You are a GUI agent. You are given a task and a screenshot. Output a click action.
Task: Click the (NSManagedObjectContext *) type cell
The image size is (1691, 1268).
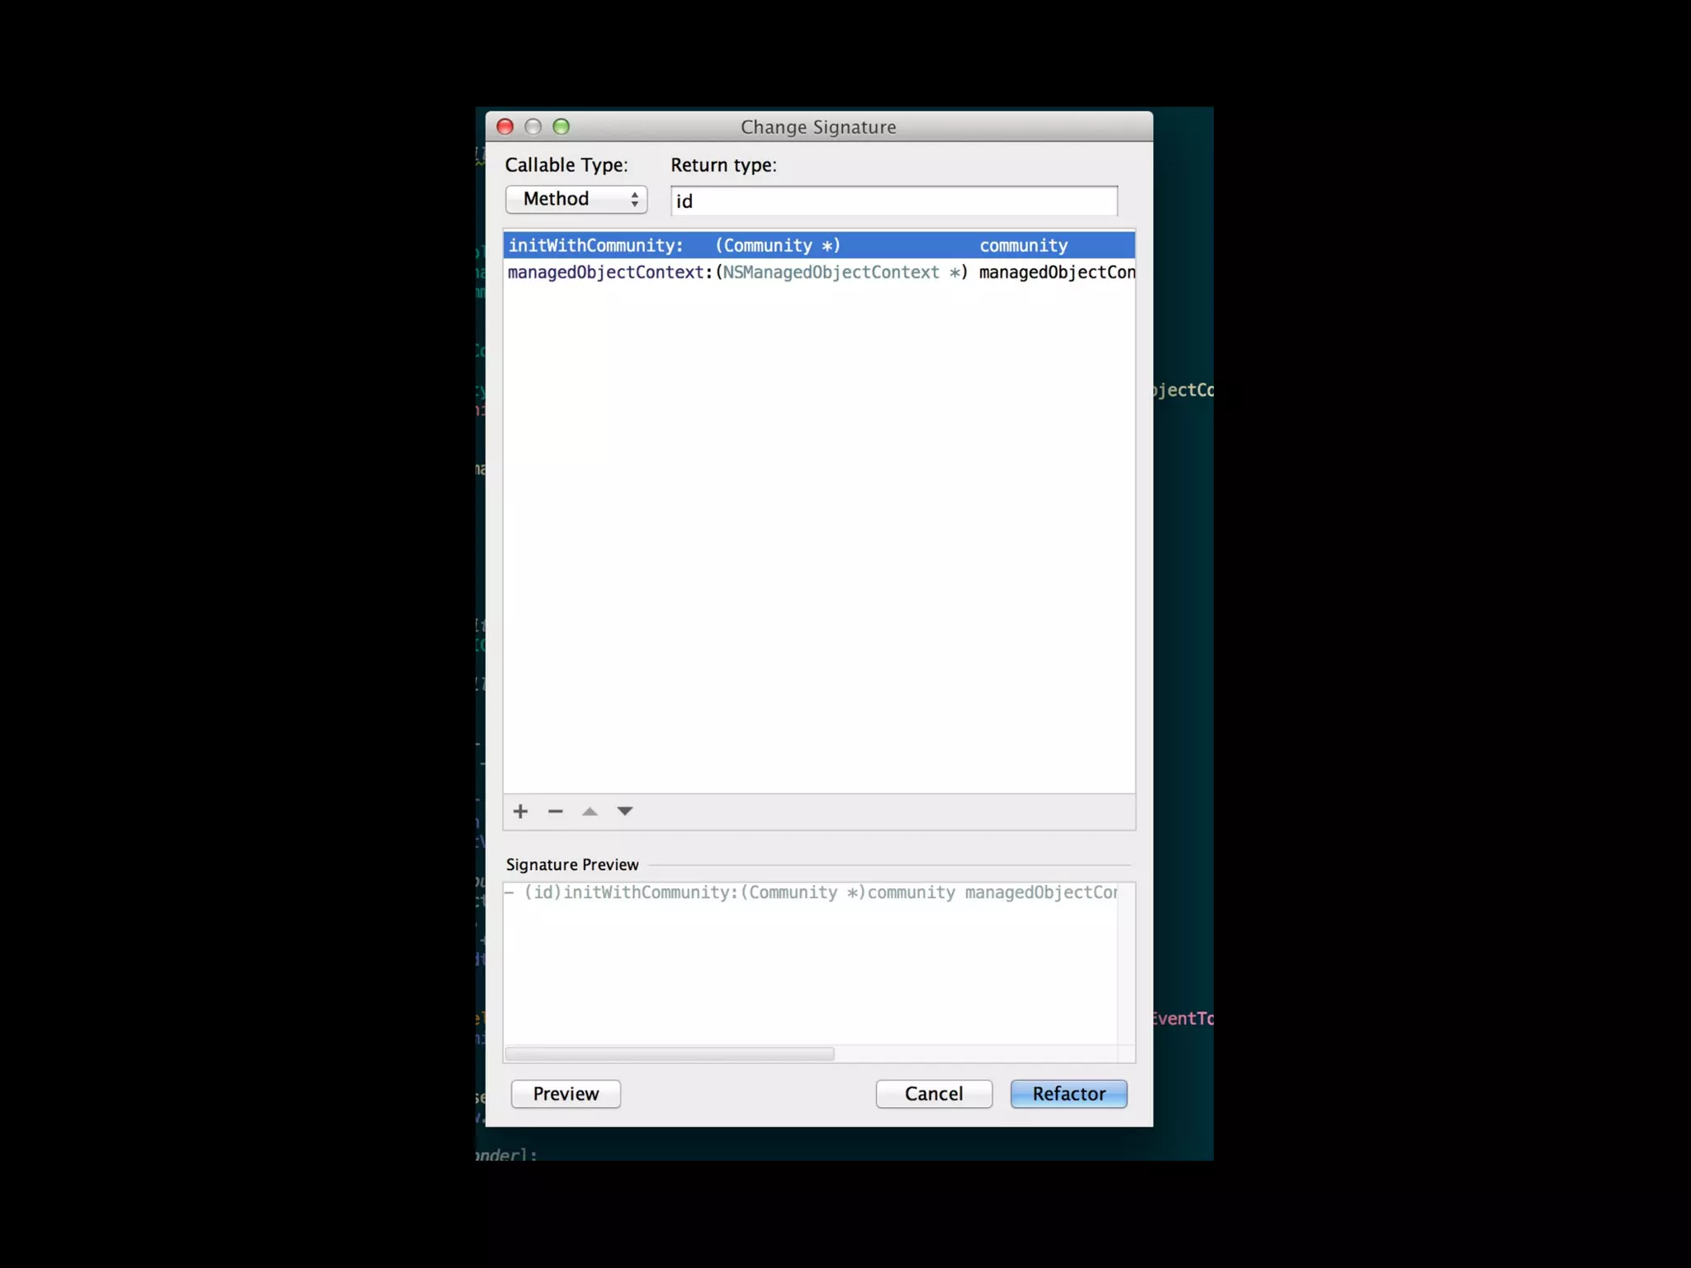pos(841,272)
